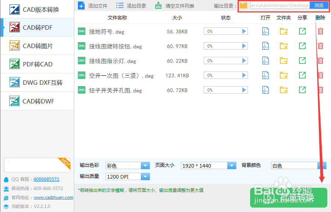Click the 浏览 browse field for output directory
This screenshot has height=212, width=331.
click(319, 5)
